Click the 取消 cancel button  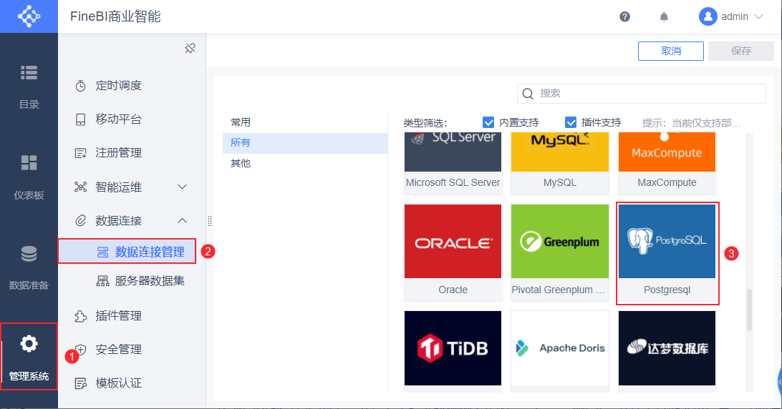(x=671, y=51)
